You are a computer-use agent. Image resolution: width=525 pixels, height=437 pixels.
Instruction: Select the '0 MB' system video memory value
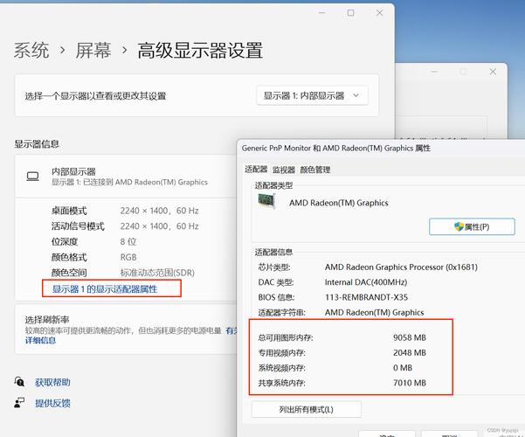pyautogui.click(x=403, y=368)
